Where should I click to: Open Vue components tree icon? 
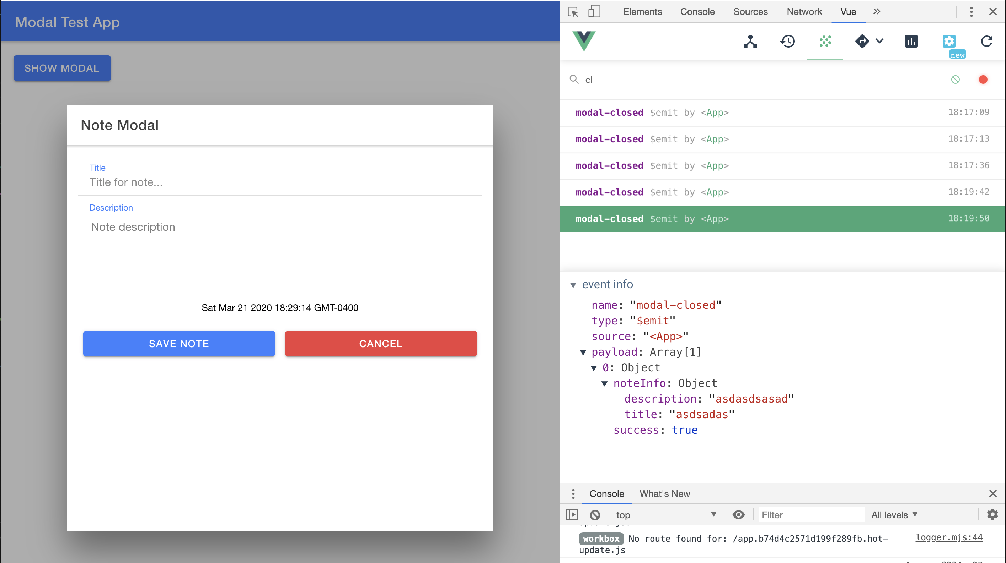pos(750,41)
